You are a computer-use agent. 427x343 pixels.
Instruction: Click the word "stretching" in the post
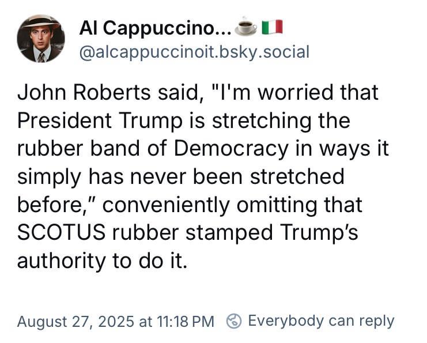(254, 120)
